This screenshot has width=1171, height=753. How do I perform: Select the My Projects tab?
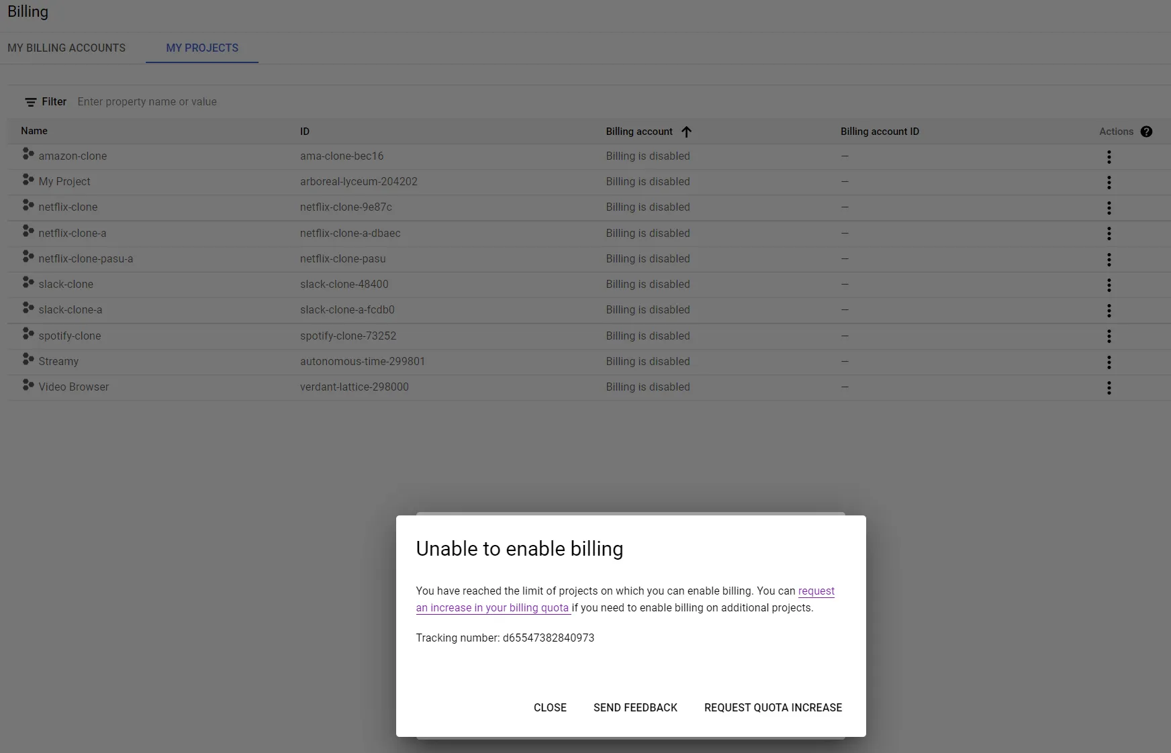[x=202, y=48]
